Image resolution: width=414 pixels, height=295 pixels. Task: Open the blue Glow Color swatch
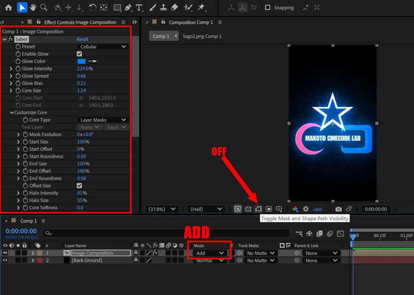tap(81, 61)
